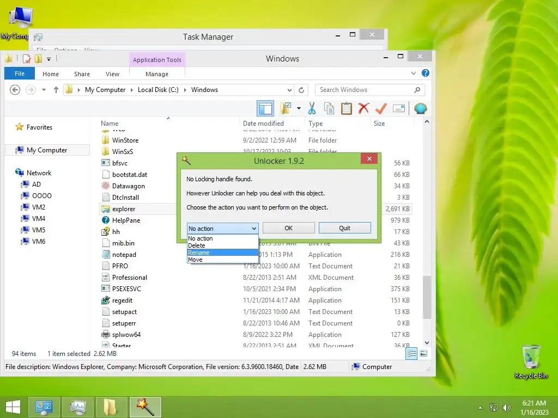Image resolution: width=558 pixels, height=418 pixels.
Task: Click the properties quick access icon
Action: click(x=27, y=59)
